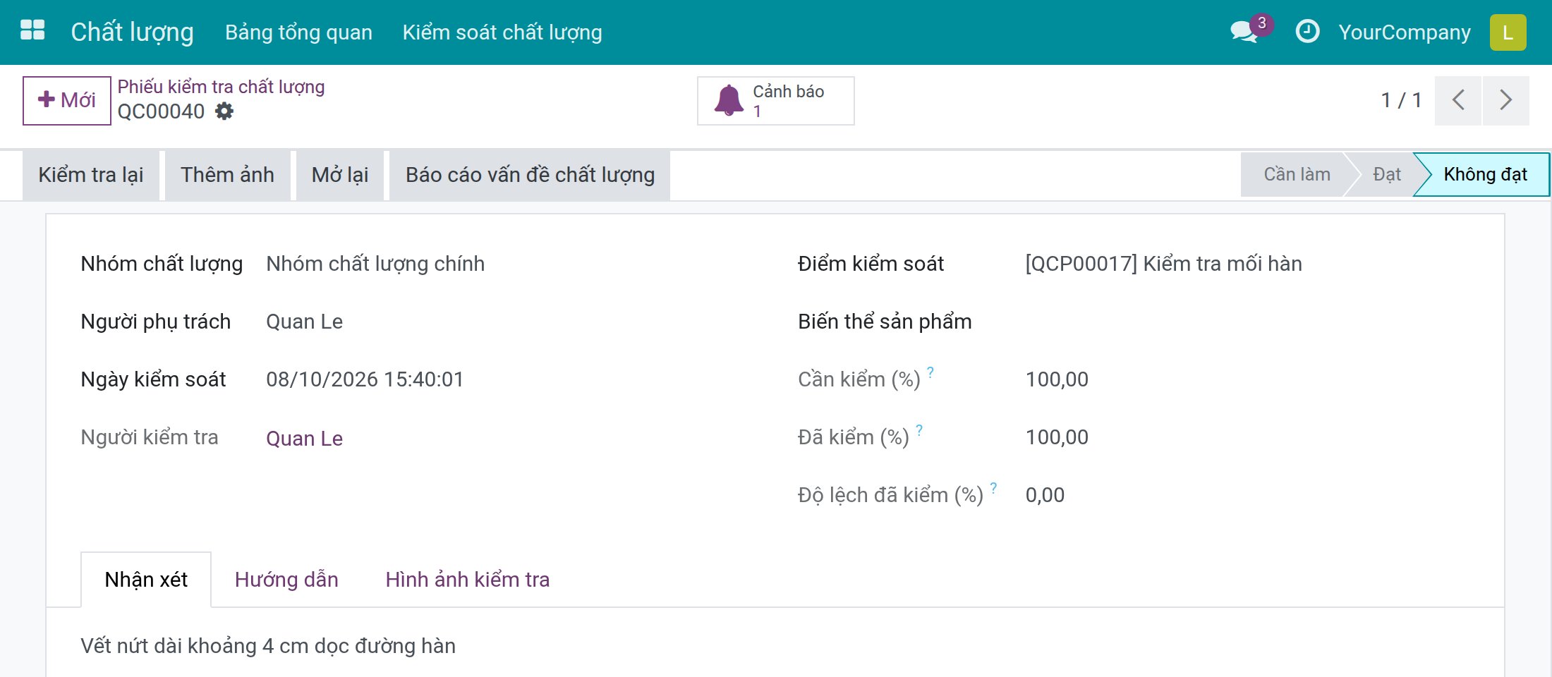Go to next record arrow
The height and width of the screenshot is (677, 1552).
pyautogui.click(x=1506, y=100)
